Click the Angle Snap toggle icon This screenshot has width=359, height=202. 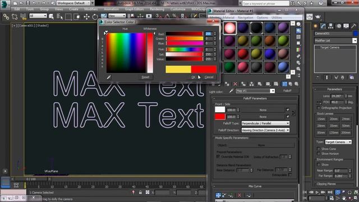tap(167, 16)
